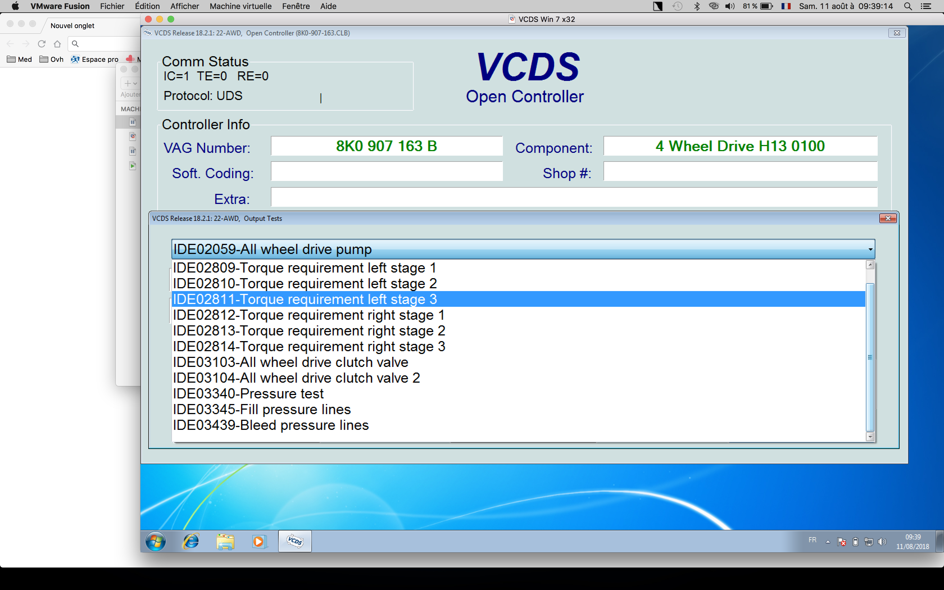Open Windows Explorer folder icon in taskbar
This screenshot has width=944, height=590.
(226, 542)
